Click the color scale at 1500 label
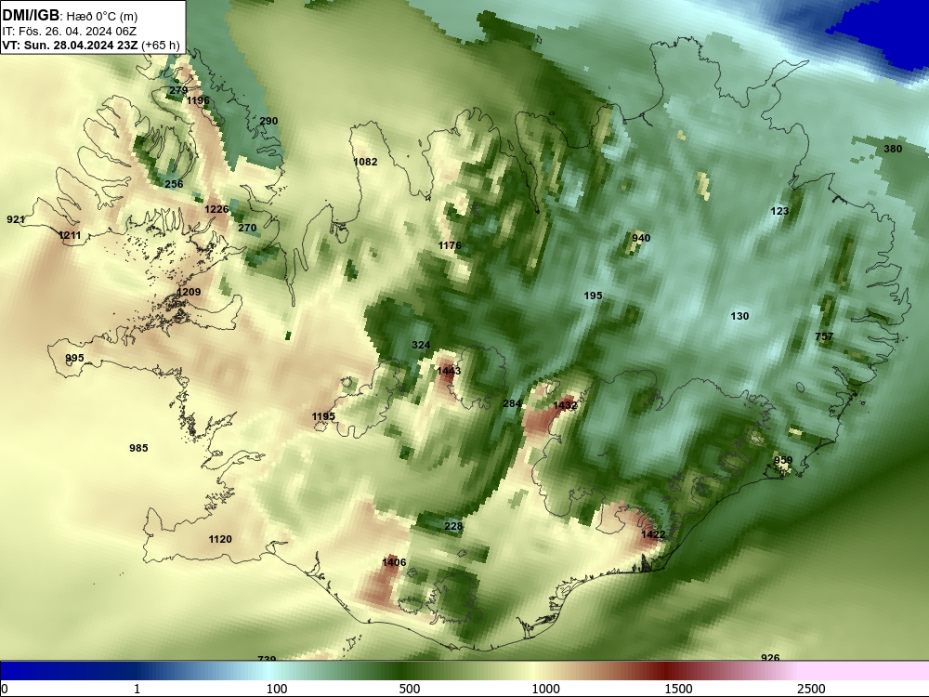The image size is (929, 697). tap(678, 689)
